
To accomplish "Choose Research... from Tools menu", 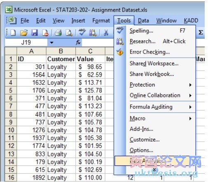I will 155,41.
